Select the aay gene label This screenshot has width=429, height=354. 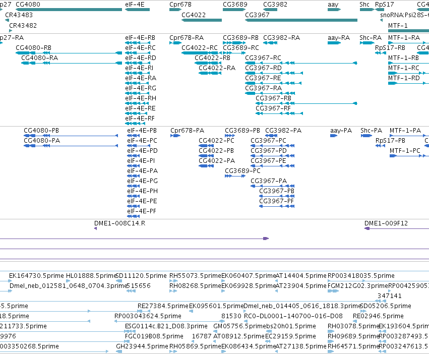coord(333,5)
